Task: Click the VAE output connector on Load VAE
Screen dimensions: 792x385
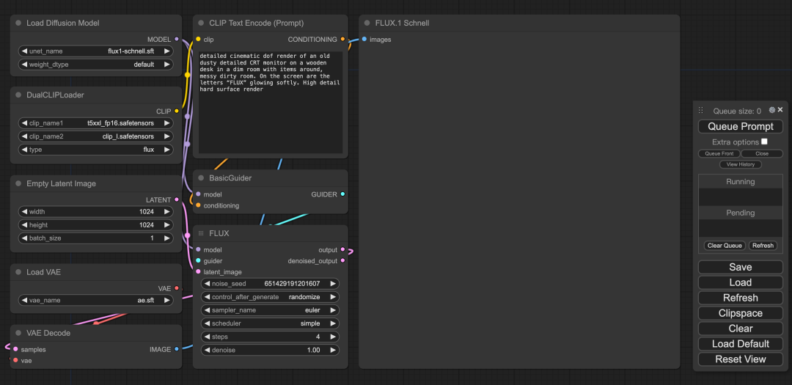Action: click(177, 288)
